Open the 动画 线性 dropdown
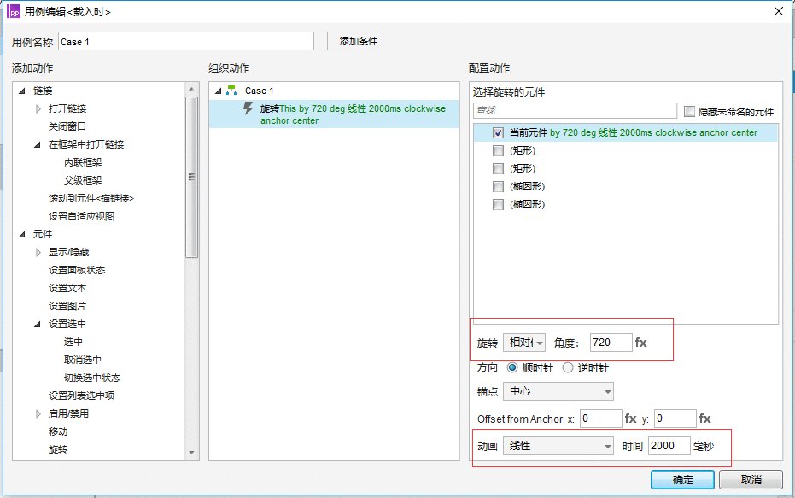 click(558, 446)
